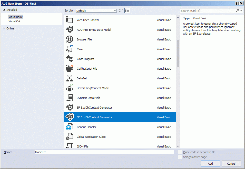Click the Add button
Screen dimensions: 245x169
pos(210,164)
